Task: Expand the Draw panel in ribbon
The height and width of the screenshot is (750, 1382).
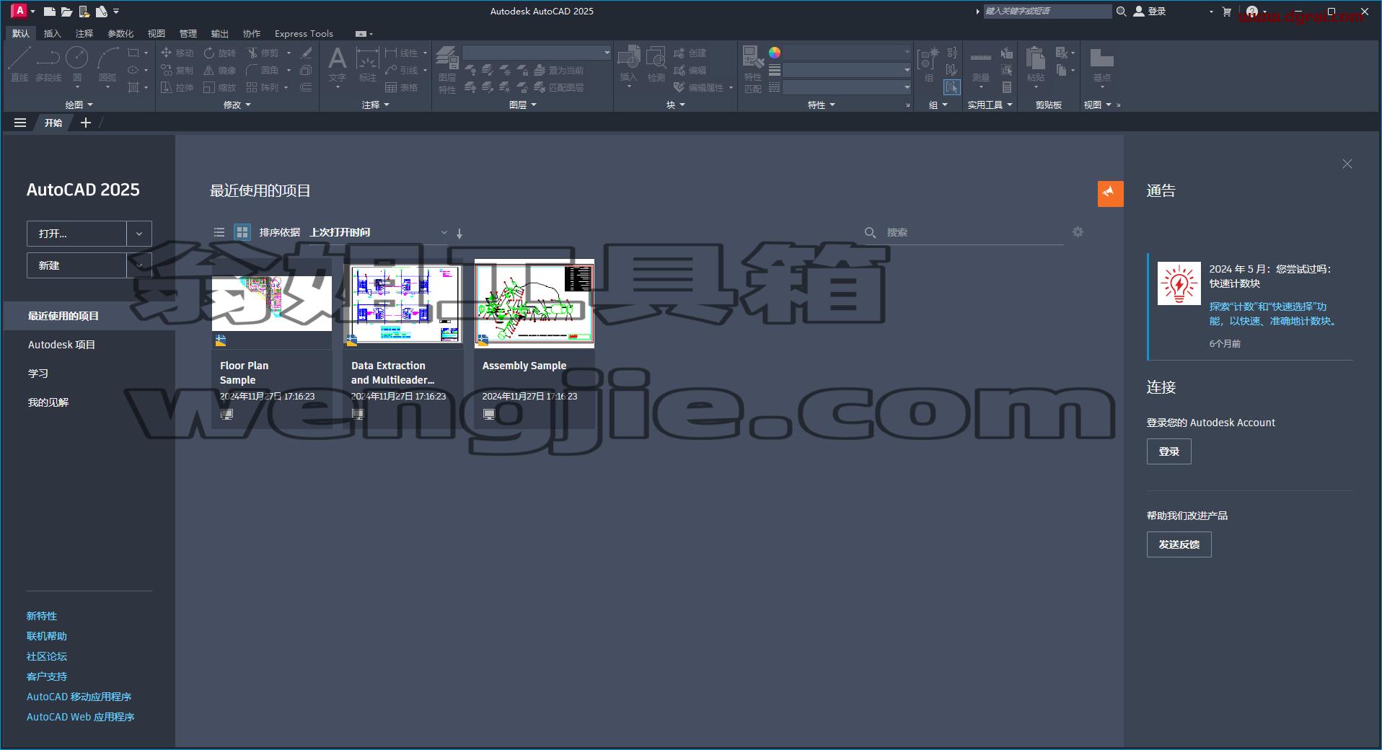Action: click(79, 105)
